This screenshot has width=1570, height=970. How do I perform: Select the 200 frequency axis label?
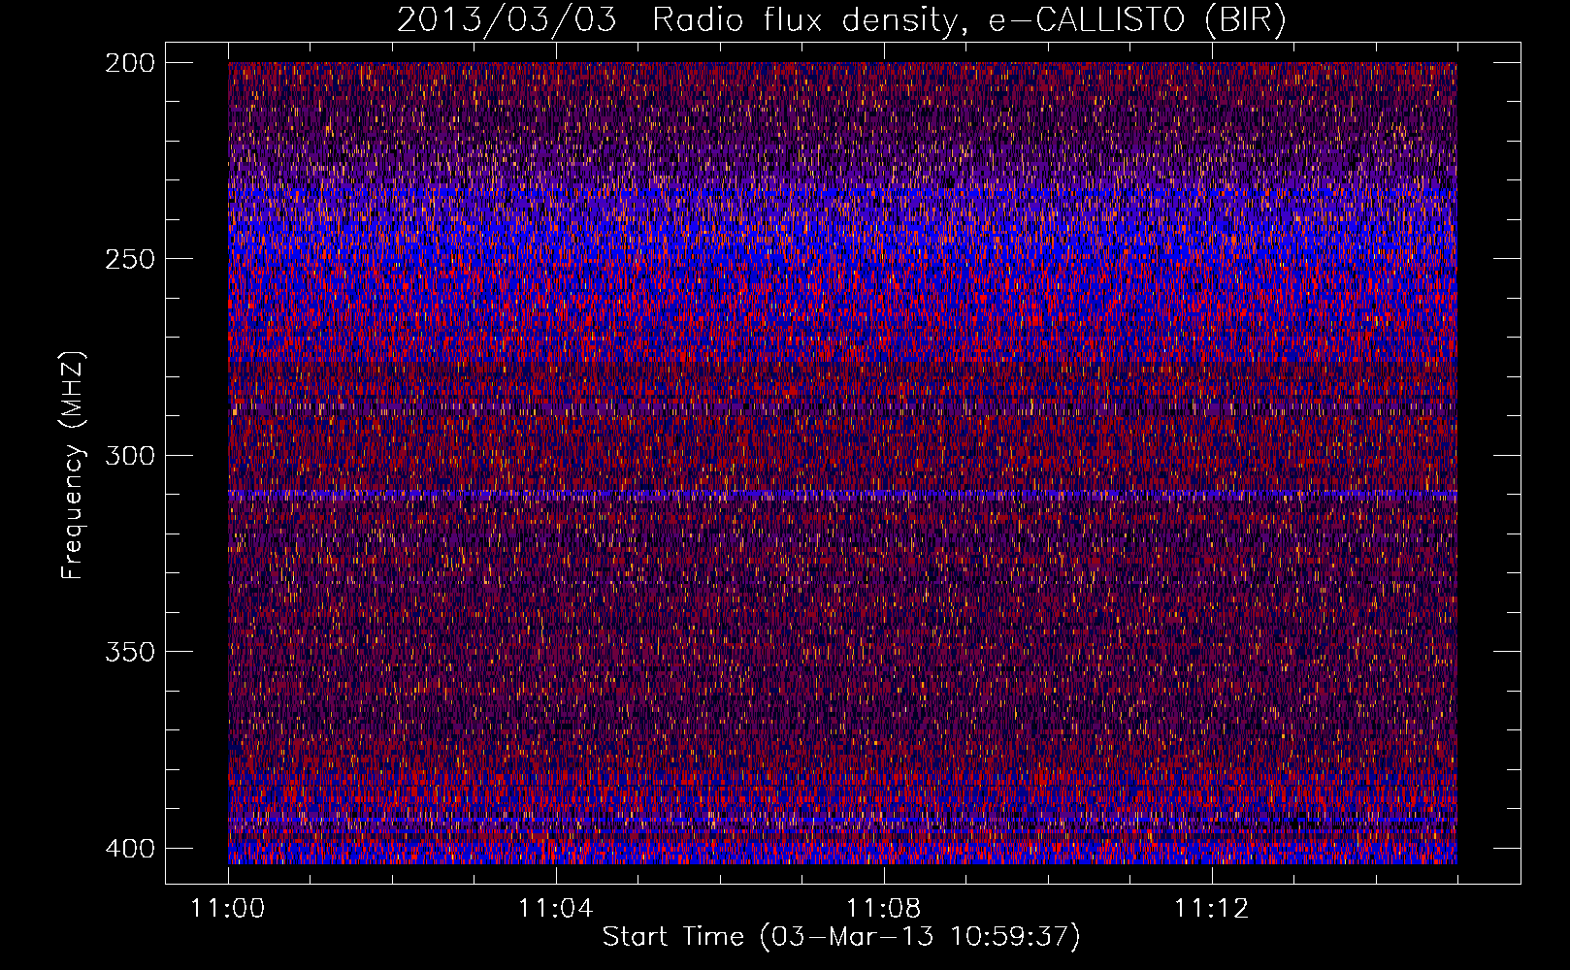pos(130,63)
